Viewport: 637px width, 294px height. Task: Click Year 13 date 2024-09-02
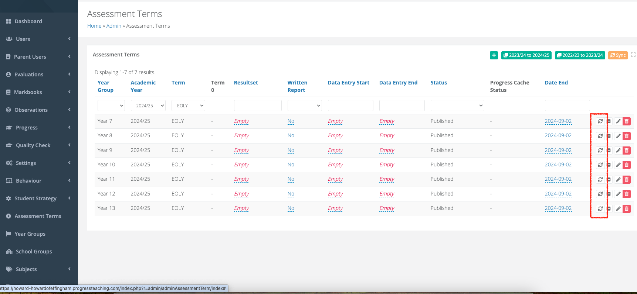558,208
